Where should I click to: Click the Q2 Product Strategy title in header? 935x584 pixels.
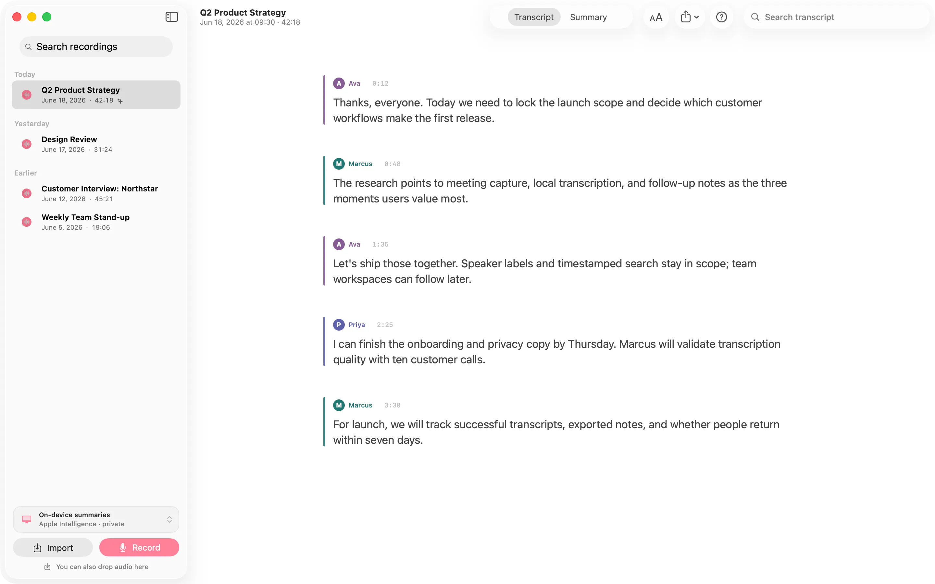click(243, 12)
